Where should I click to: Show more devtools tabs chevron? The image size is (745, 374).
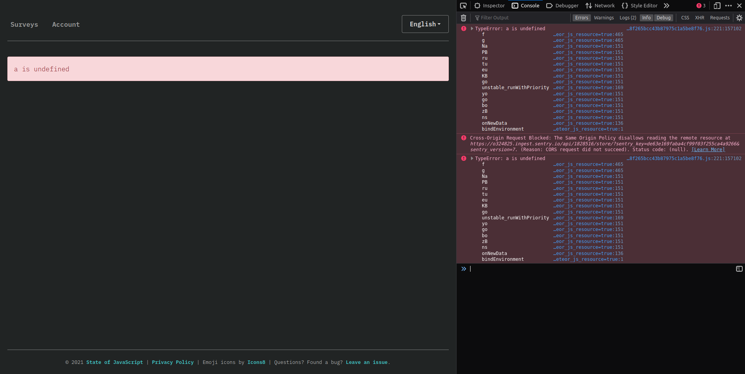click(x=667, y=6)
